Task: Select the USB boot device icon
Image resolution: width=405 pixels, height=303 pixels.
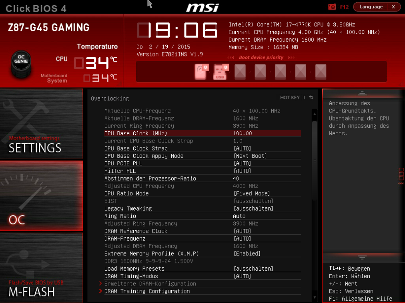Action: [x=221, y=71]
